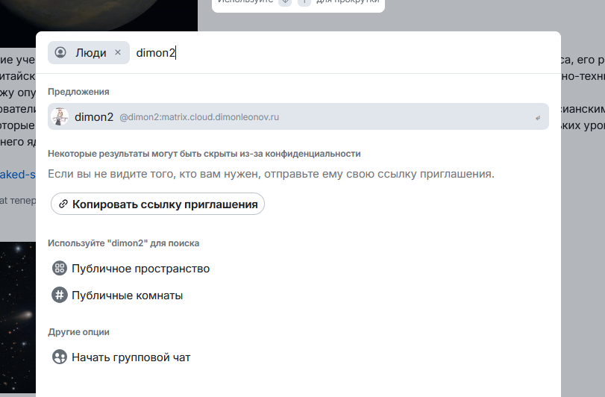The image size is (605, 397).
Task: Click the People filter person icon
Action: point(61,53)
